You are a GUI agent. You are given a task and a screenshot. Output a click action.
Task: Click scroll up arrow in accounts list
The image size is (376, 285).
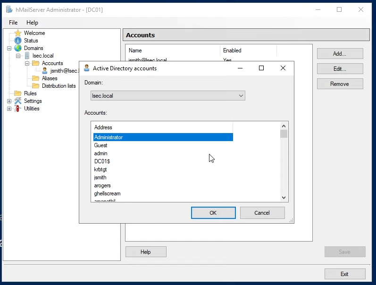284,126
